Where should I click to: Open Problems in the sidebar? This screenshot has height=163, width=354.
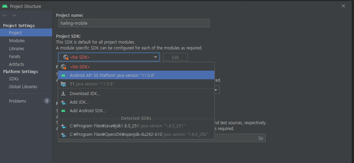(26, 101)
